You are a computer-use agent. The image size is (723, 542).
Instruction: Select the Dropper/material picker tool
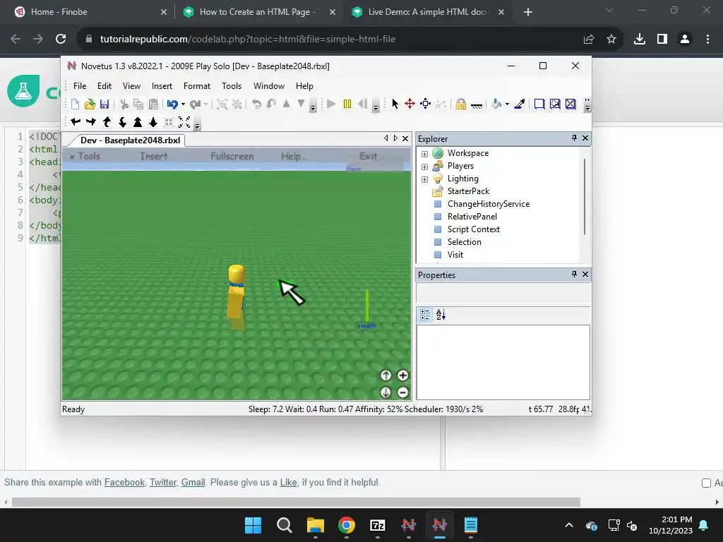tap(520, 104)
